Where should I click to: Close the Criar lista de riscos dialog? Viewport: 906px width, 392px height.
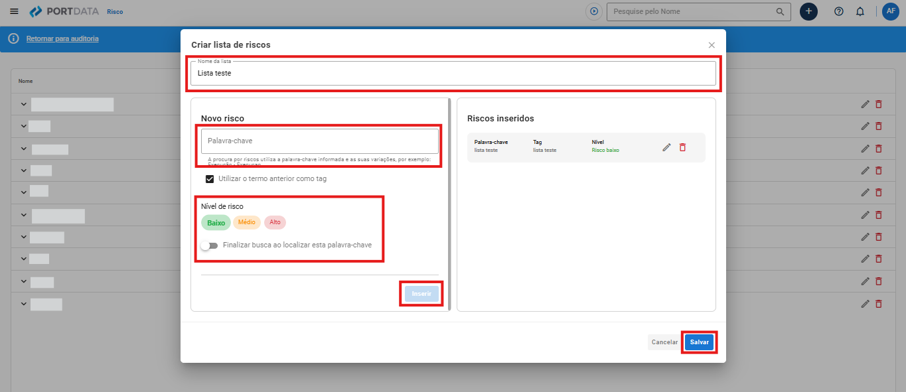tap(712, 45)
